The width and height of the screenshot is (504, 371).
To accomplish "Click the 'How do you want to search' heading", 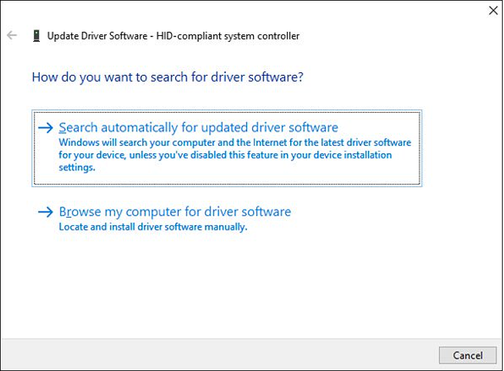I will point(167,77).
